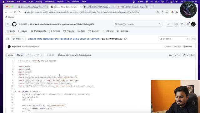
Task: Copy raw file contents icon
Action: 175,55
